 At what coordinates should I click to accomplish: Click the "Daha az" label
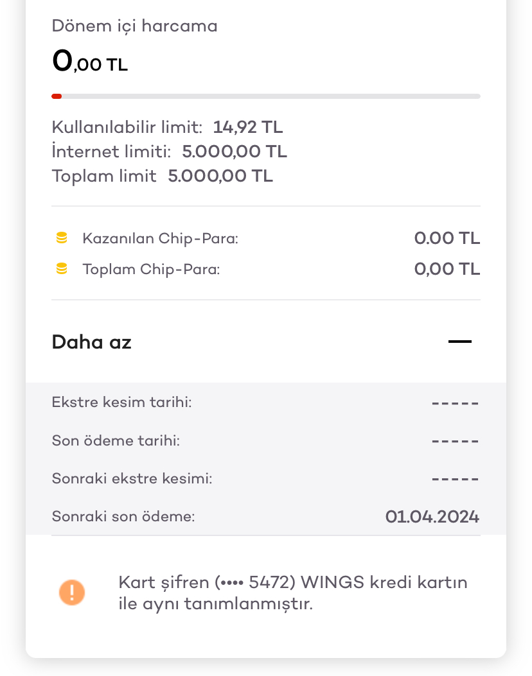click(91, 342)
